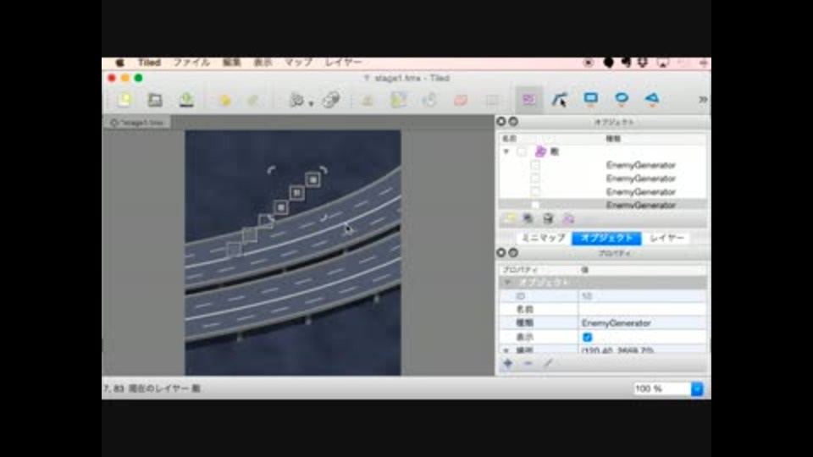Screen dimensions: 813x457
Task: Click the Save toolbar icon
Action: (186, 100)
